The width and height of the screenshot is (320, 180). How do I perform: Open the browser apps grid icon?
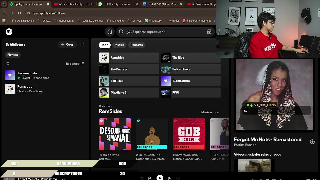tap(4, 21)
